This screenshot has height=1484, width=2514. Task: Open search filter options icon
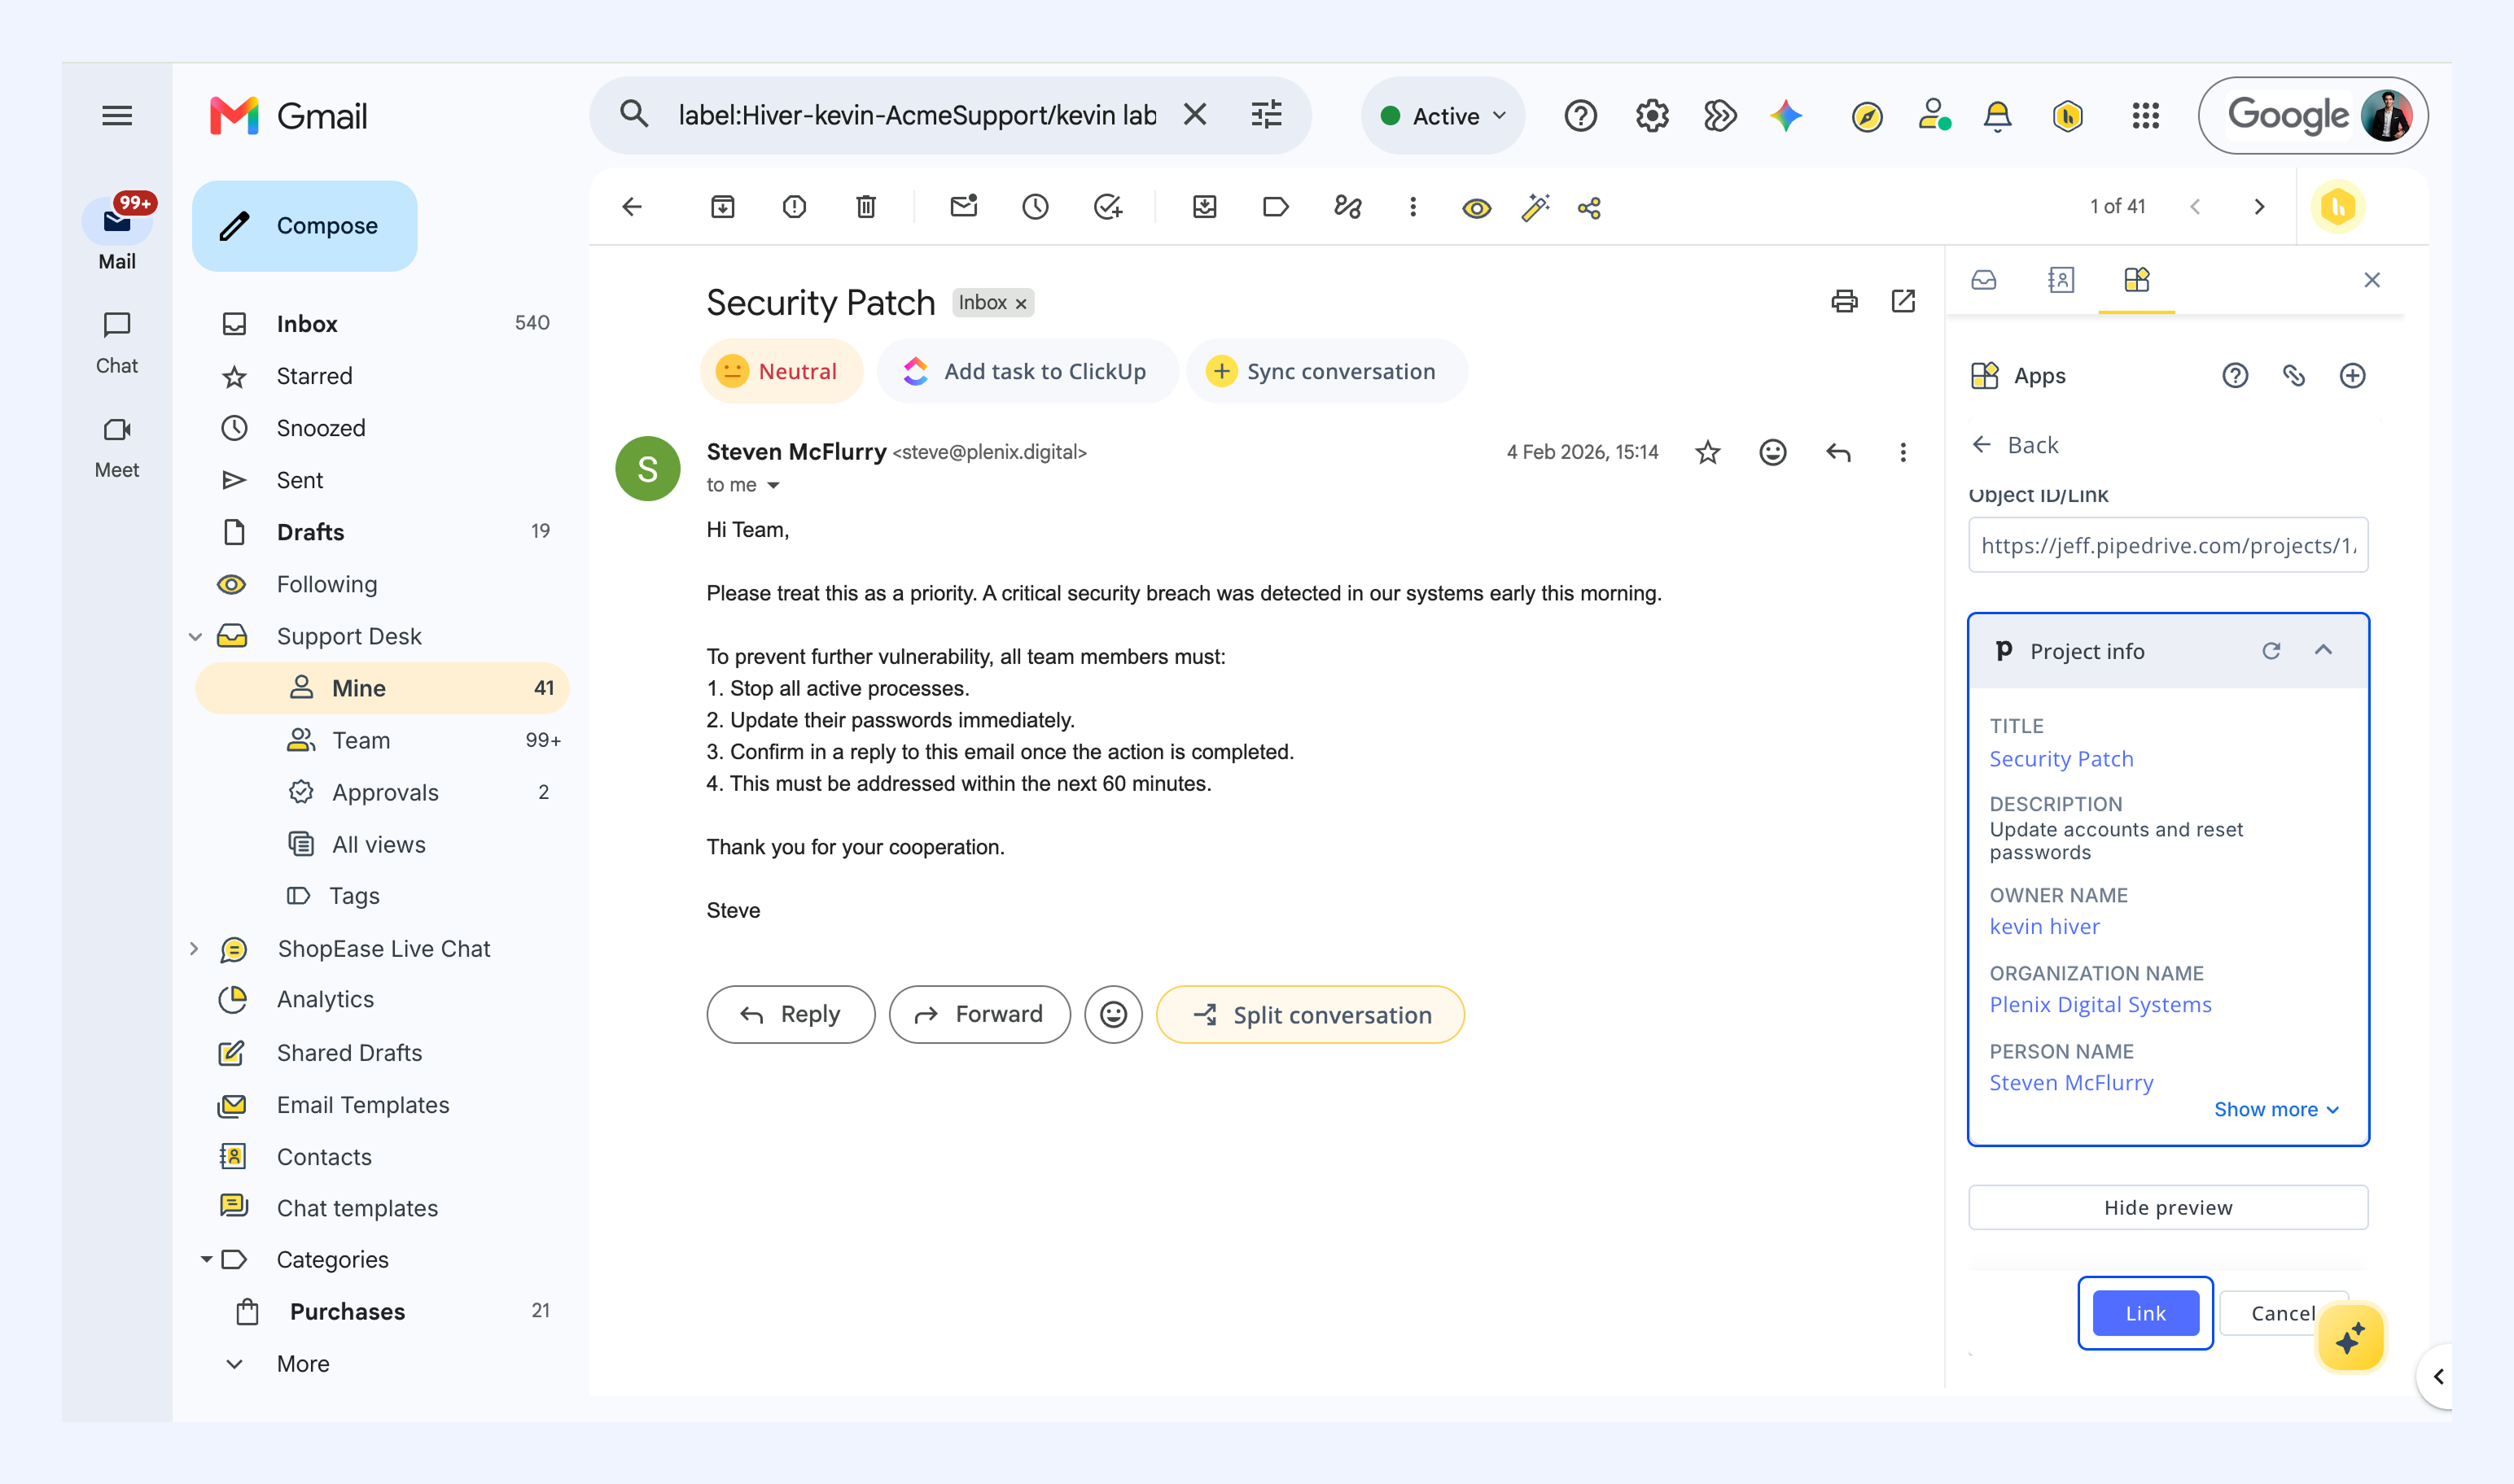coord(1267,115)
